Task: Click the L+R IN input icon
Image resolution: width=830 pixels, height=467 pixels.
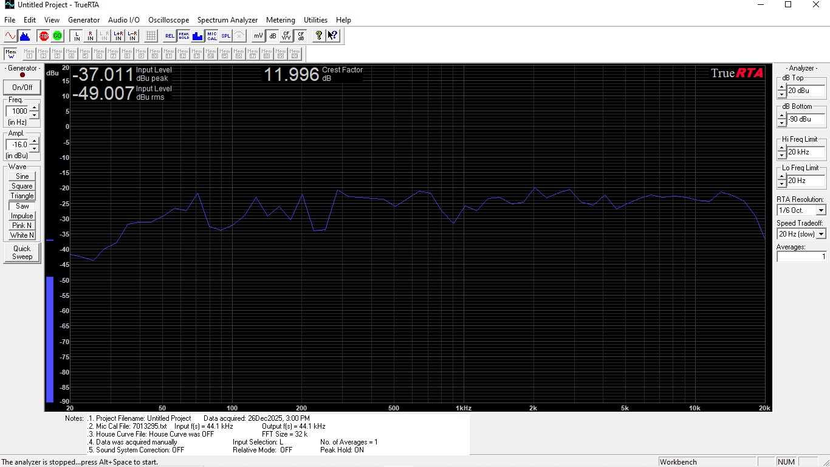Action: click(118, 36)
